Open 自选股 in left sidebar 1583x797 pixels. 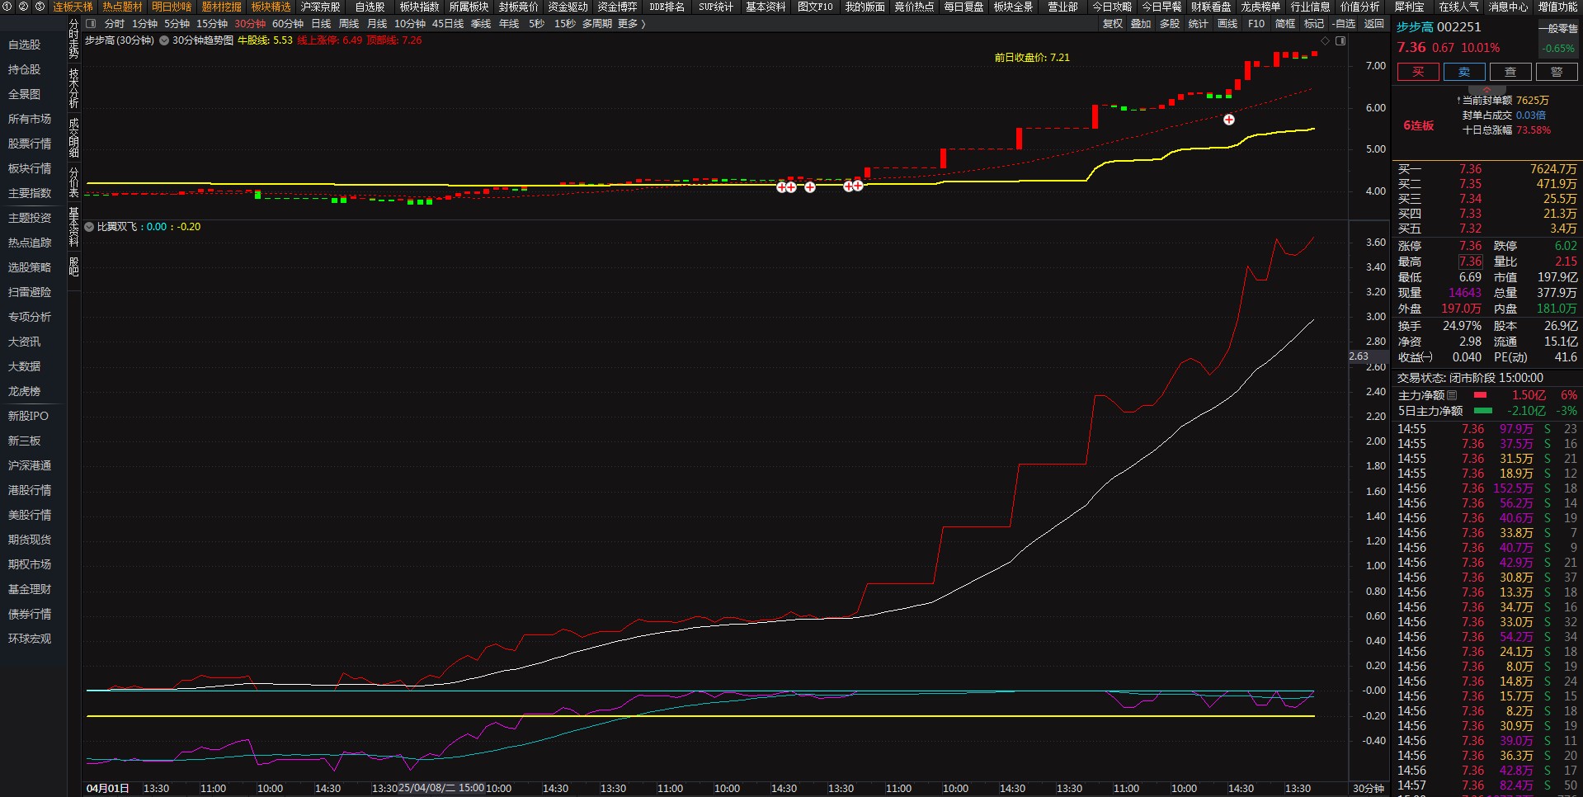(25, 45)
